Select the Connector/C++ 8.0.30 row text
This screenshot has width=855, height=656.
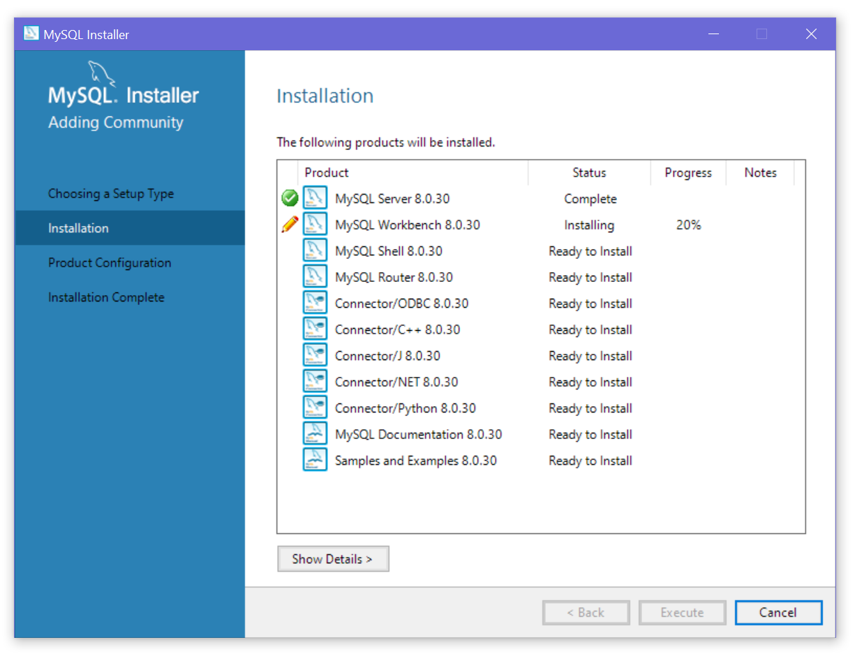coord(398,329)
